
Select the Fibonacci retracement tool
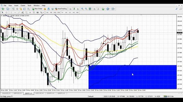point(26,12)
